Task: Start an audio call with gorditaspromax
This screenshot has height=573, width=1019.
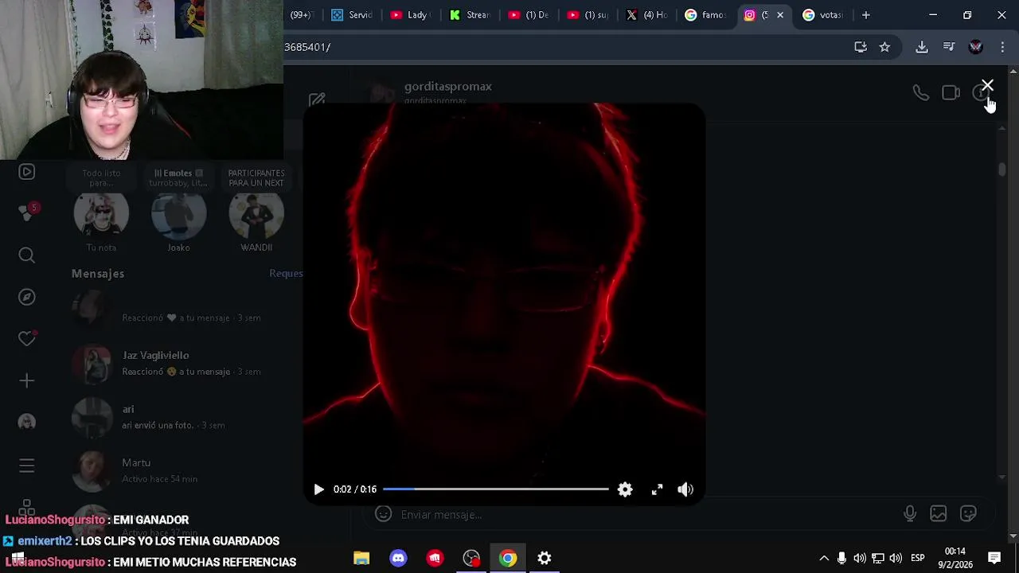Action: (920, 93)
